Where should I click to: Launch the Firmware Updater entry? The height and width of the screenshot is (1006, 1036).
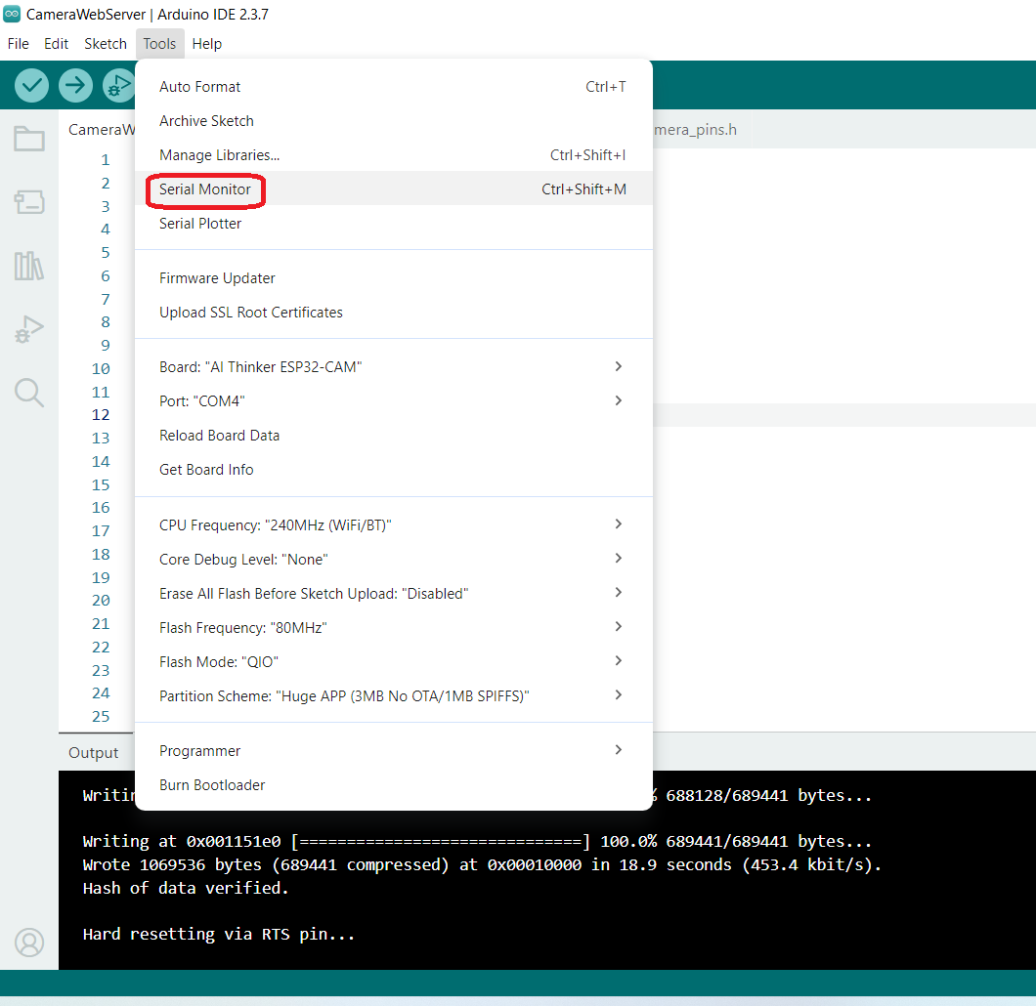point(393,278)
